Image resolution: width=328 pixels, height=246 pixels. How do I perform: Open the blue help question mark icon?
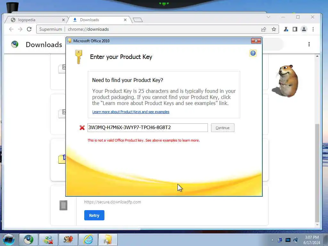(x=253, y=53)
